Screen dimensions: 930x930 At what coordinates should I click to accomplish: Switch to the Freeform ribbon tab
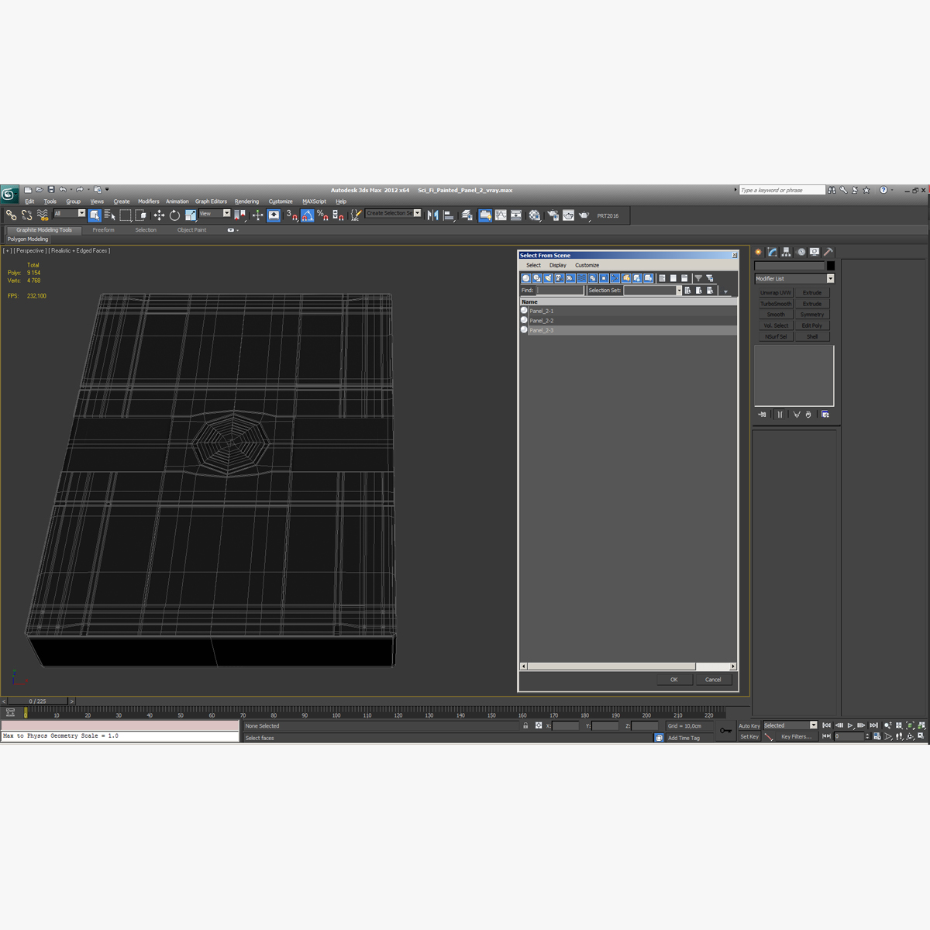(103, 230)
